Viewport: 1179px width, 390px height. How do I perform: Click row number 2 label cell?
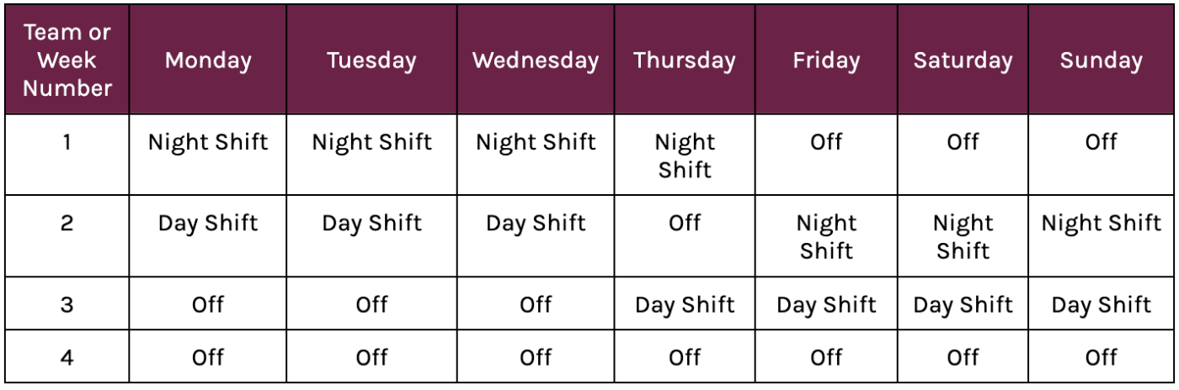point(67,224)
